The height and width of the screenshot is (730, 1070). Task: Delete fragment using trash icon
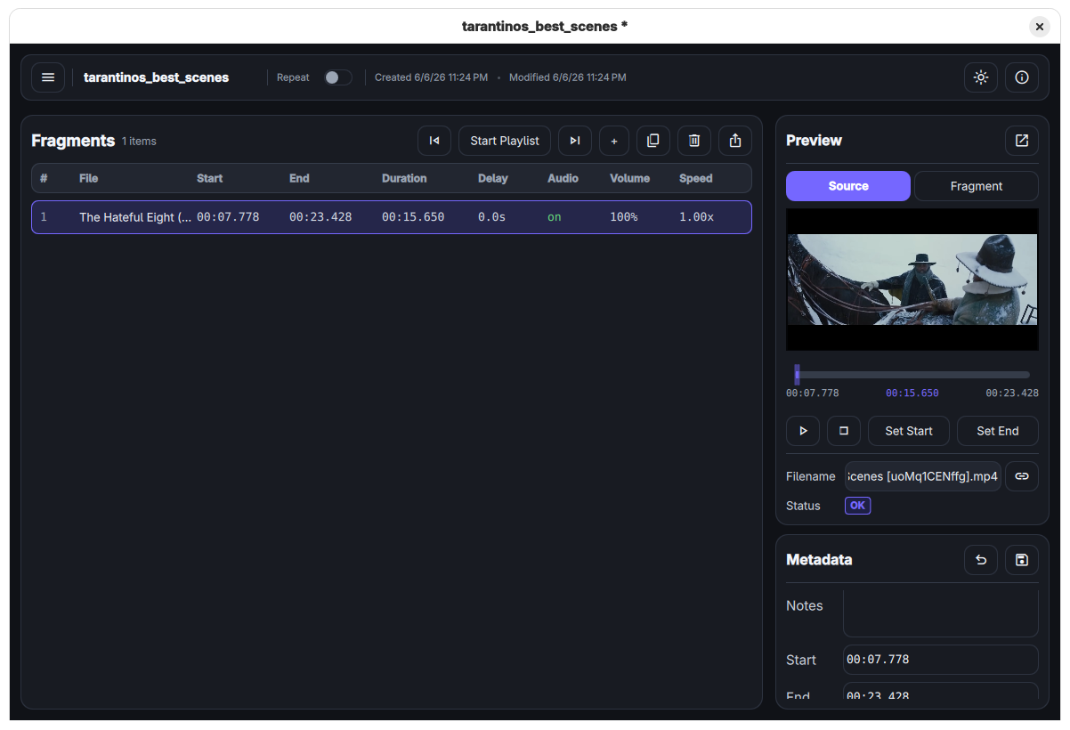point(694,141)
